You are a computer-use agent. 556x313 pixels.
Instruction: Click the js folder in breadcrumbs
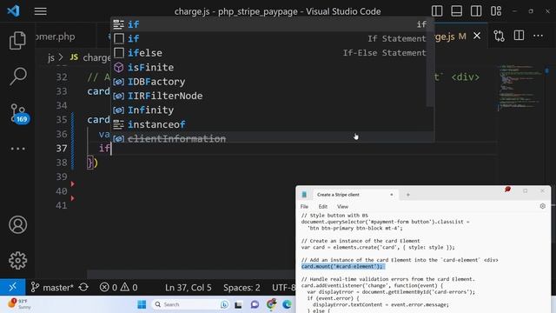pos(51,57)
